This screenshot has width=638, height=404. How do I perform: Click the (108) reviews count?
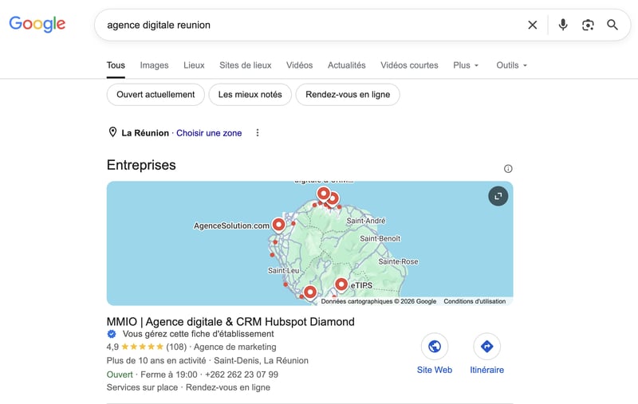pyautogui.click(x=176, y=347)
